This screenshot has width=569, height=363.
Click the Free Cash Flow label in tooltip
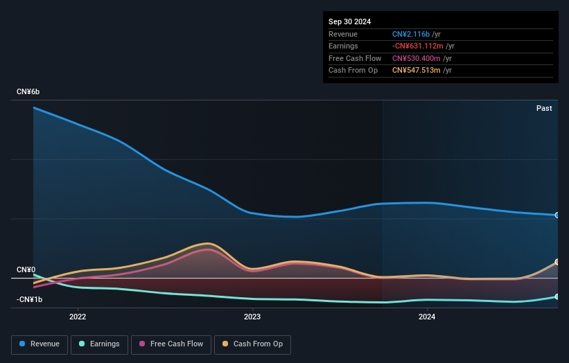[x=355, y=58]
